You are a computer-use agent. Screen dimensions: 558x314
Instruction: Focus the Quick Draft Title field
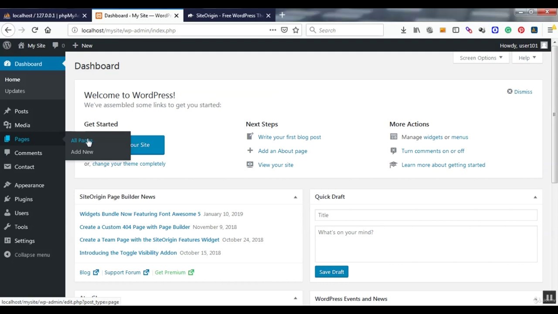tap(426, 215)
